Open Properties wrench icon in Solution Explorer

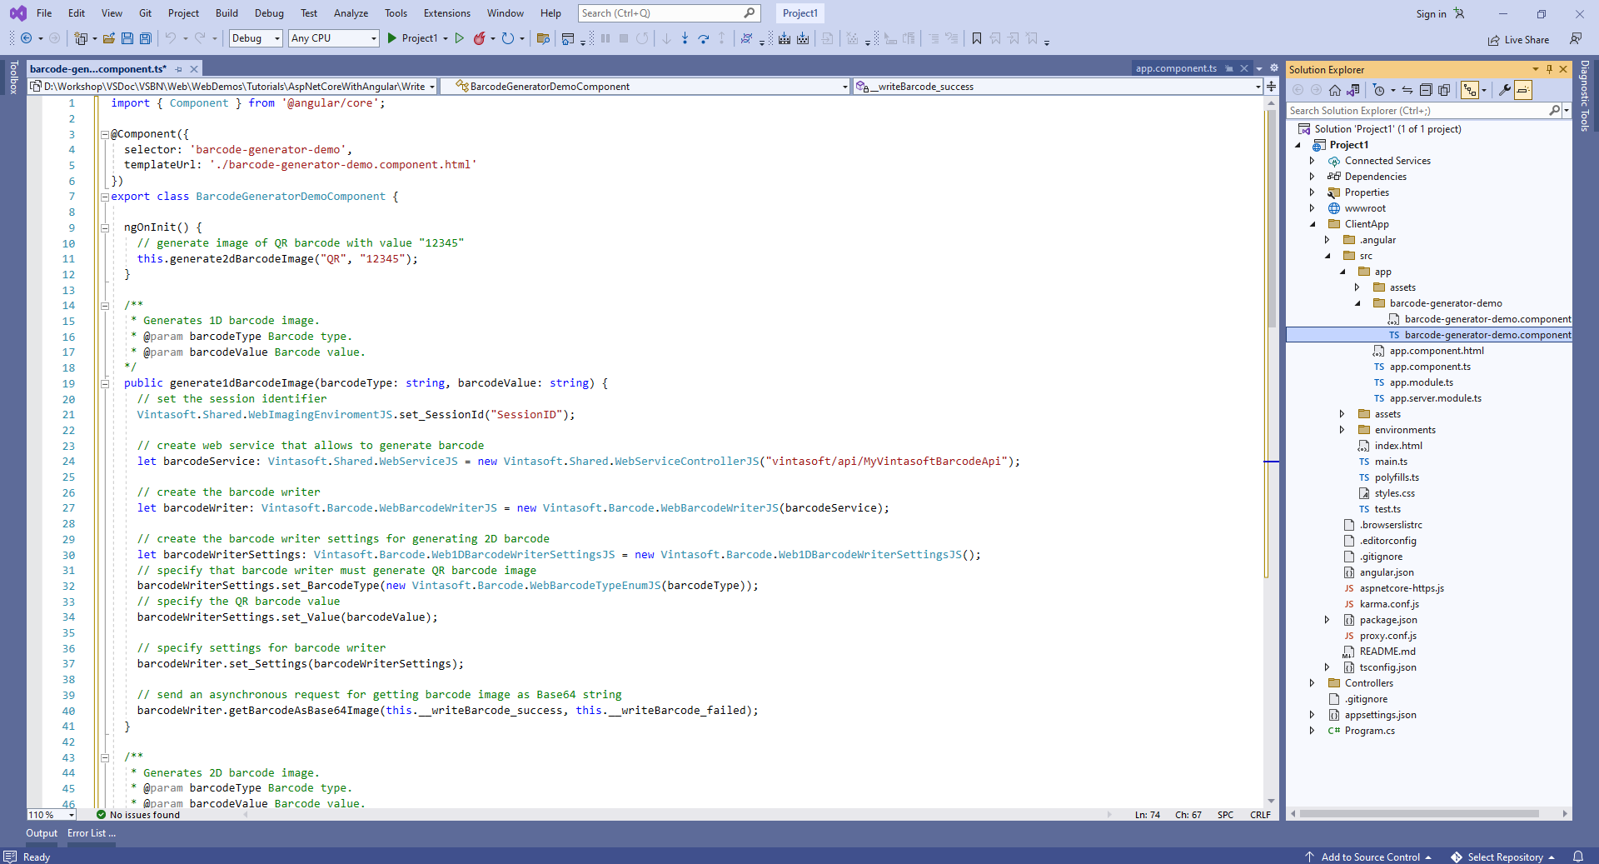(1504, 90)
